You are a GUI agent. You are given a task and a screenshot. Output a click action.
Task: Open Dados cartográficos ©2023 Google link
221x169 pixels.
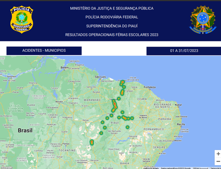pos(176,168)
